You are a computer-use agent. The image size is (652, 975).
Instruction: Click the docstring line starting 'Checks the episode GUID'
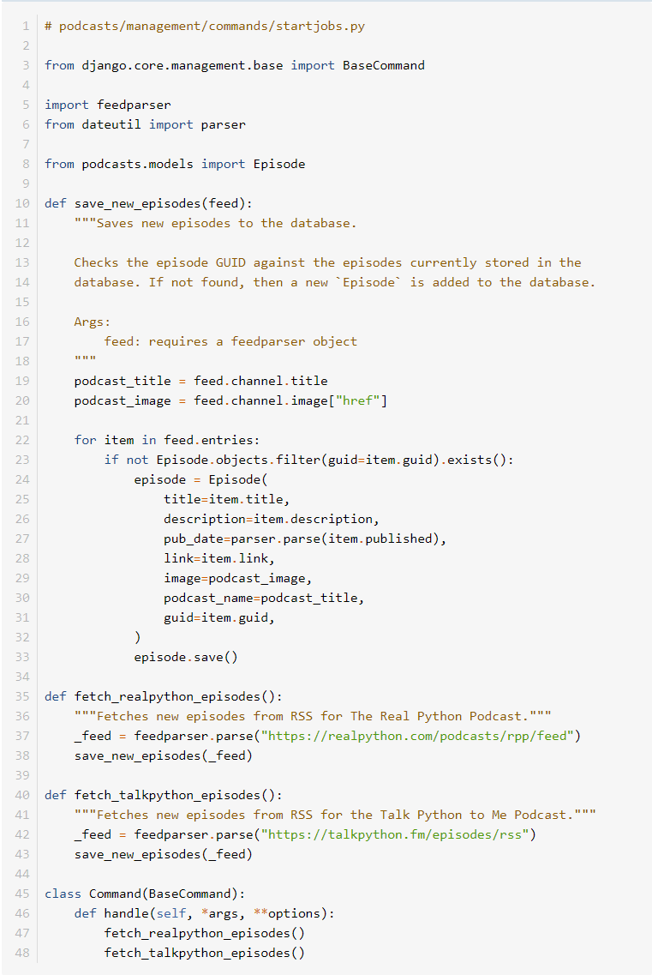point(327,262)
